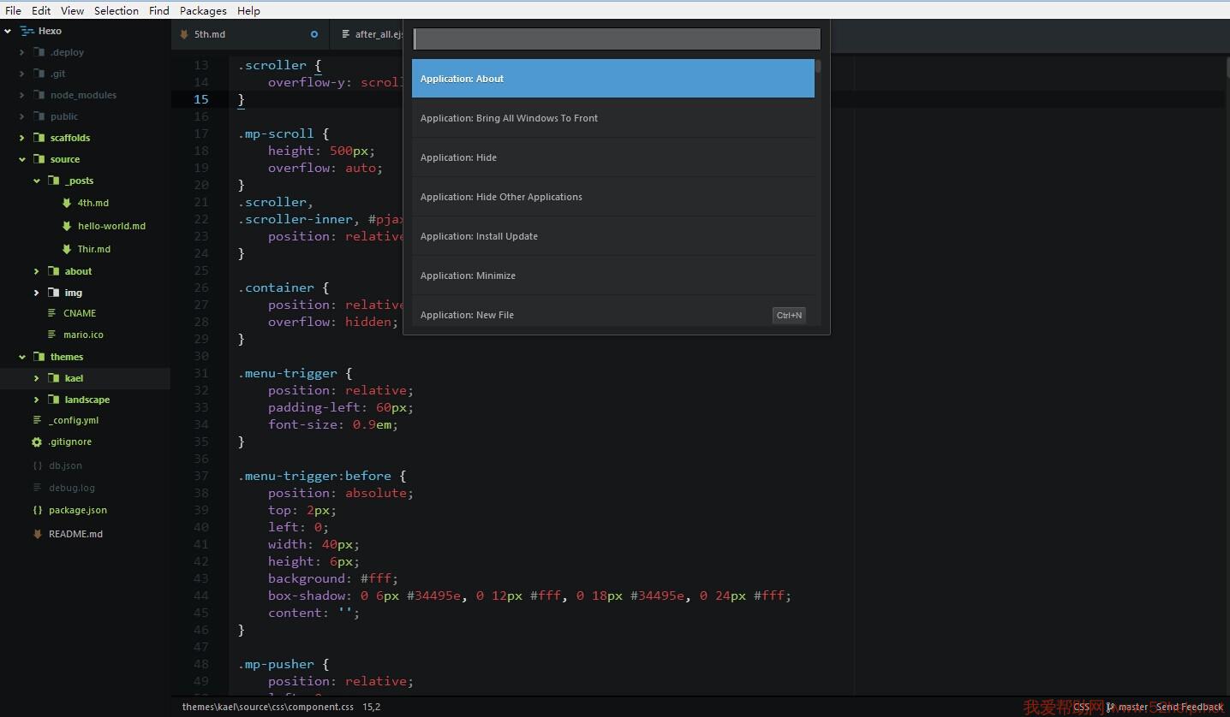Click the modified indicator on the 5th.md tab
Viewport: 1230px width, 717px height.
click(314, 34)
